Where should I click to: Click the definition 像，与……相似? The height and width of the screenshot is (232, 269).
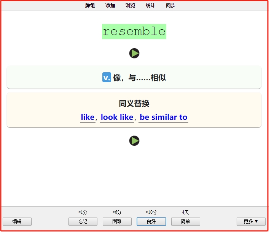(x=140, y=78)
